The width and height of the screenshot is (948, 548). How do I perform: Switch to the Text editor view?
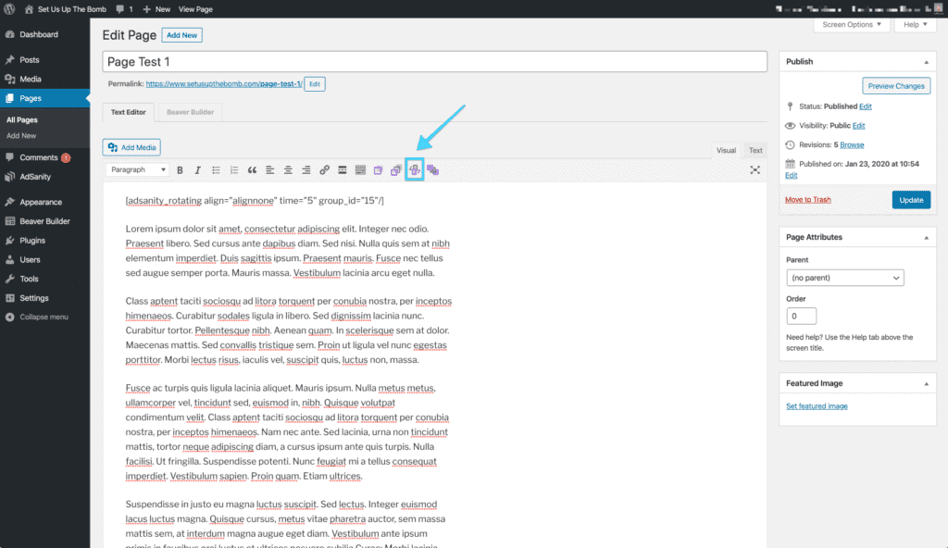[x=755, y=149]
